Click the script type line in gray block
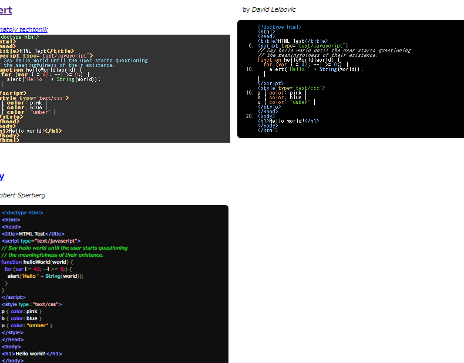This screenshot has height=363, width=464. tap(46, 56)
